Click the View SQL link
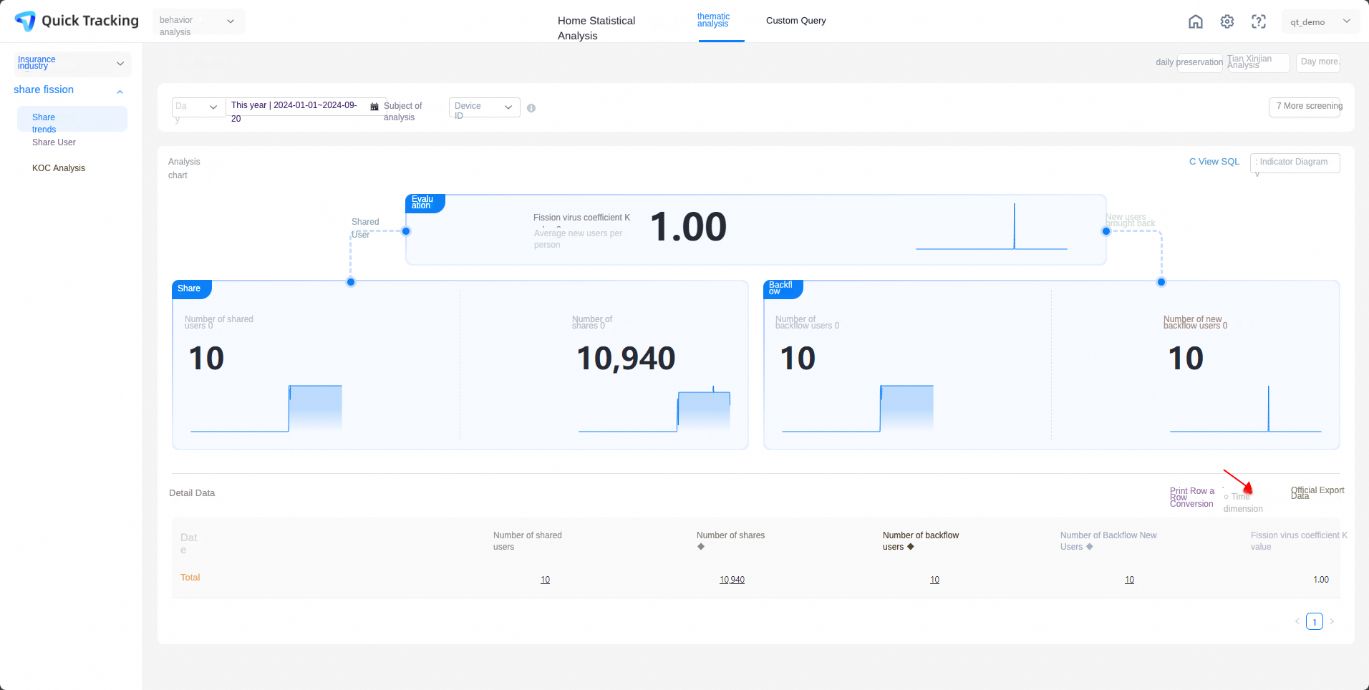The width and height of the screenshot is (1369, 690). 1214,162
